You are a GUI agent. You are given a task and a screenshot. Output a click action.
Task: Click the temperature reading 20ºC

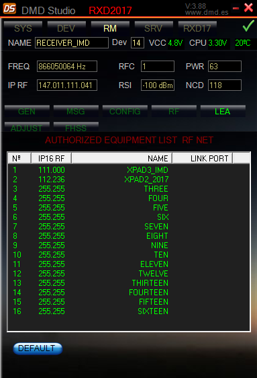[243, 43]
